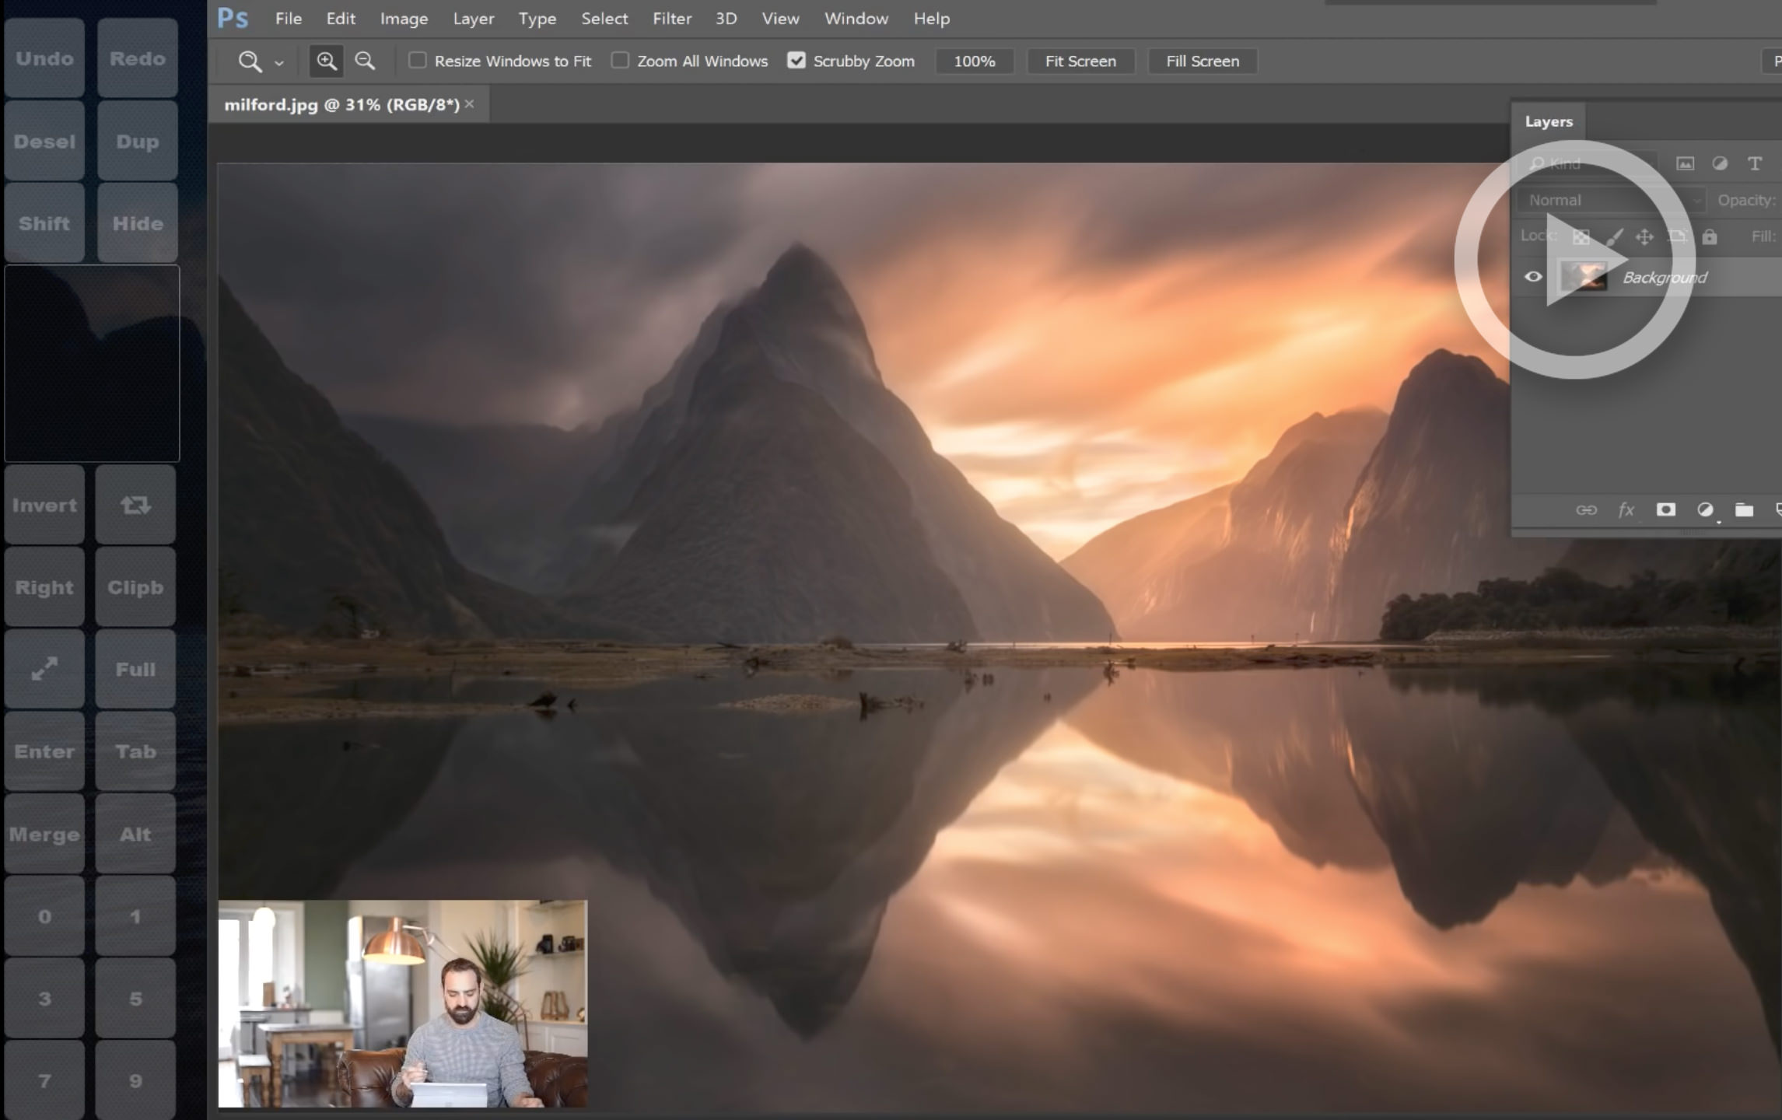This screenshot has height=1120, width=1782.
Task: Open the Zoom tool preset picker
Action: 279,62
